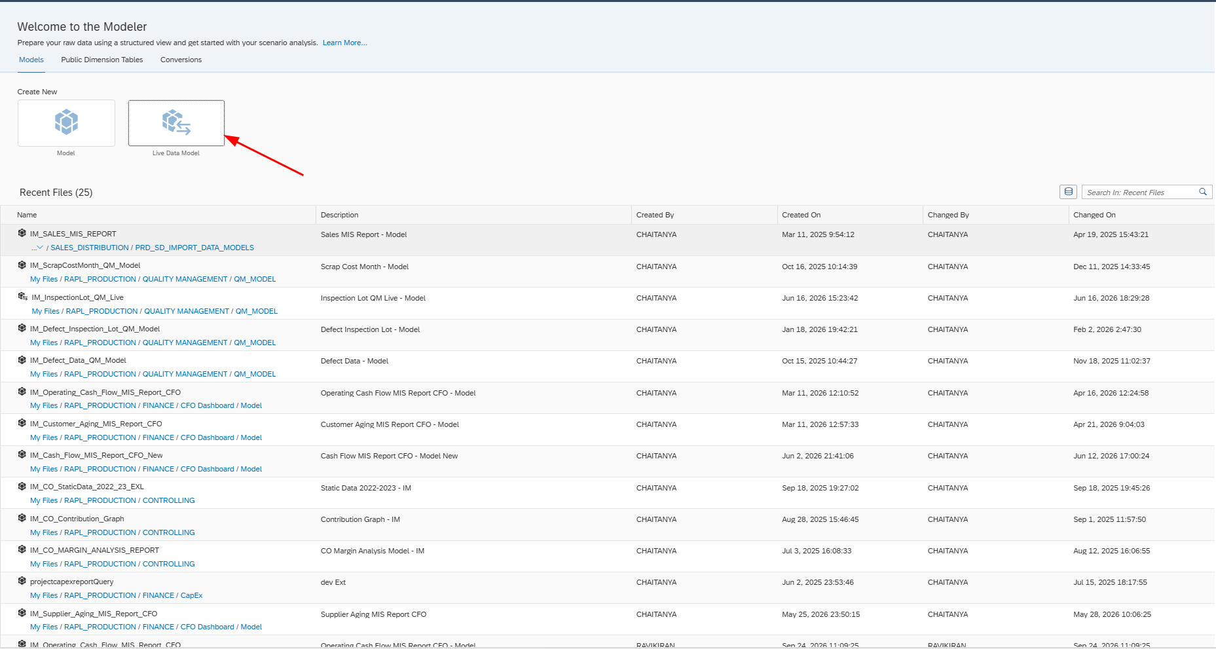This screenshot has height=649, width=1216.
Task: Open My Files link under IM_ScrapCostMonth_QM_Model
Action: coord(44,279)
